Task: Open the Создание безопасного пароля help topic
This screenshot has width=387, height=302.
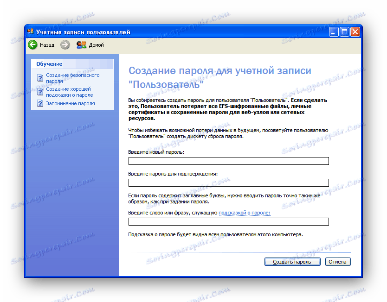Action: click(72, 78)
